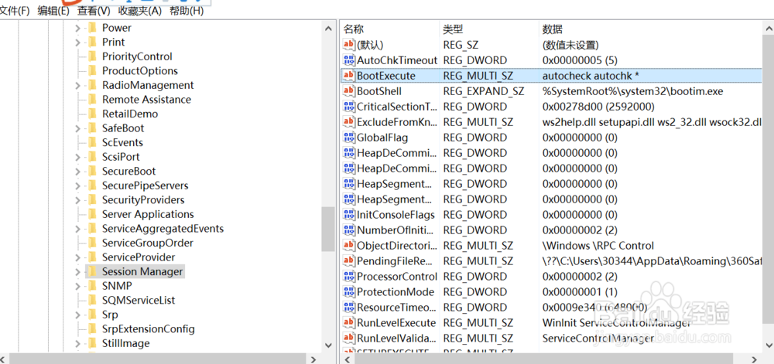Select the Server Applications key
The width and height of the screenshot is (774, 364).
[x=148, y=214]
